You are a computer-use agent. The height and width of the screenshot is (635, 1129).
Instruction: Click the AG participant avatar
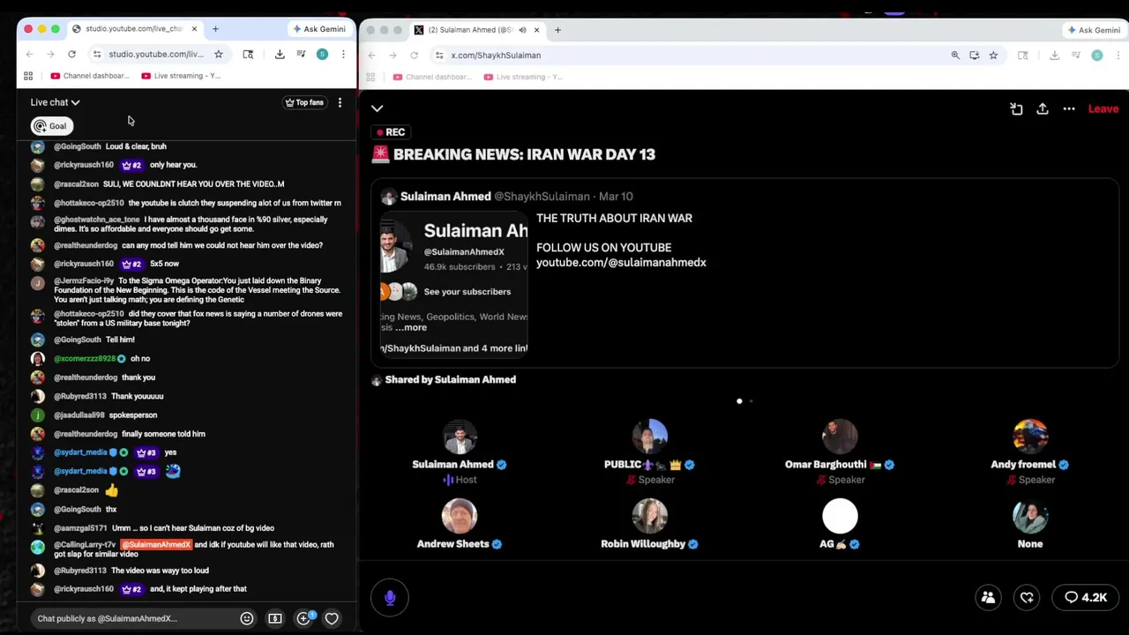point(840,516)
